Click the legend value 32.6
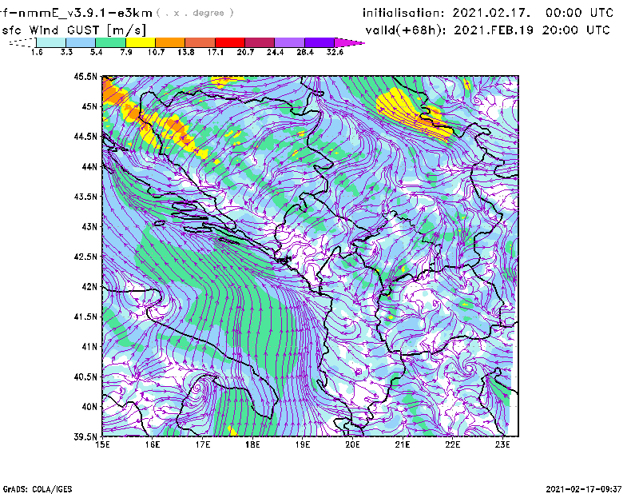The image size is (639, 494). tap(335, 52)
